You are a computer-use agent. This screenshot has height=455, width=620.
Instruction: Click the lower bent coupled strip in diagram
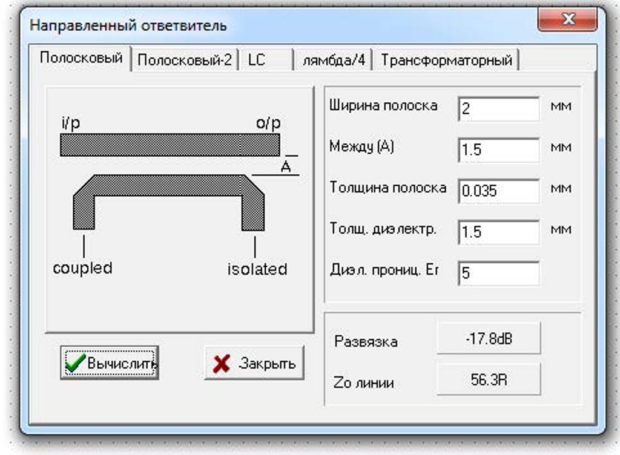168,185
